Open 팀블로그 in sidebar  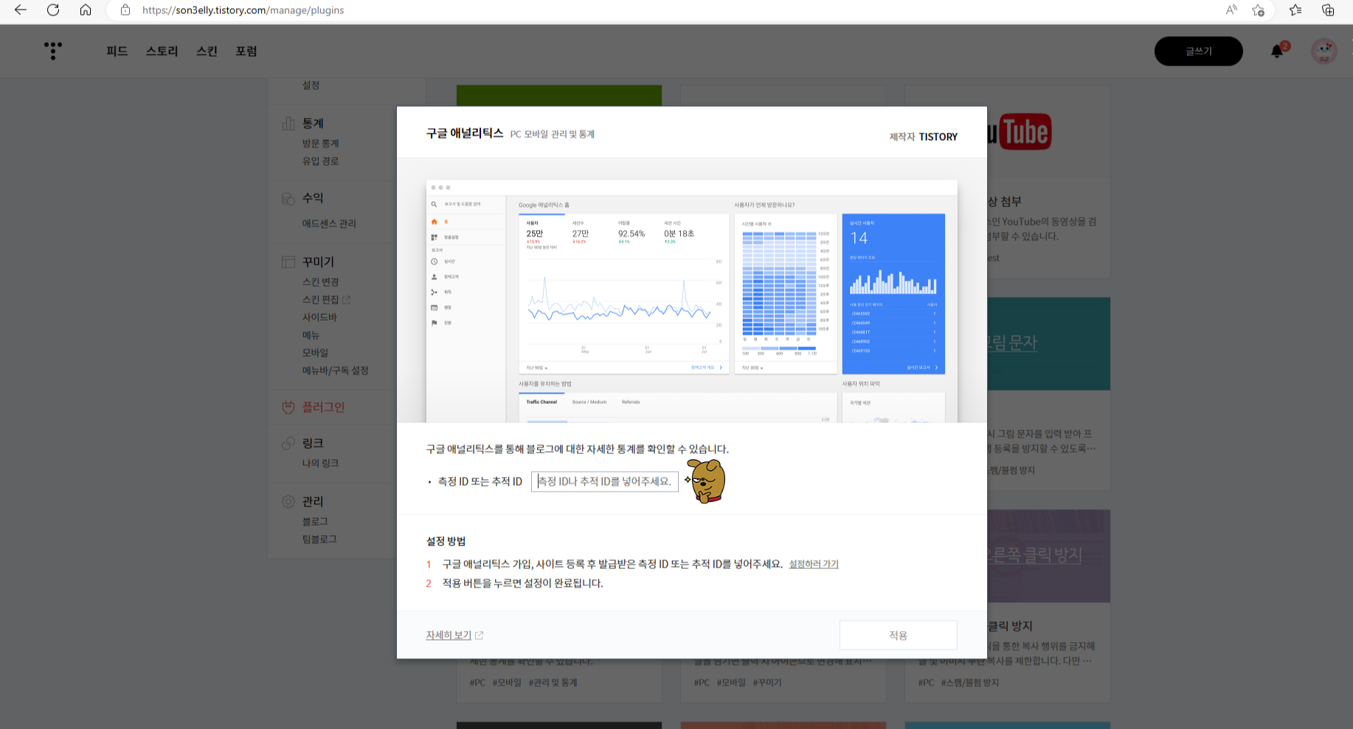pos(319,539)
